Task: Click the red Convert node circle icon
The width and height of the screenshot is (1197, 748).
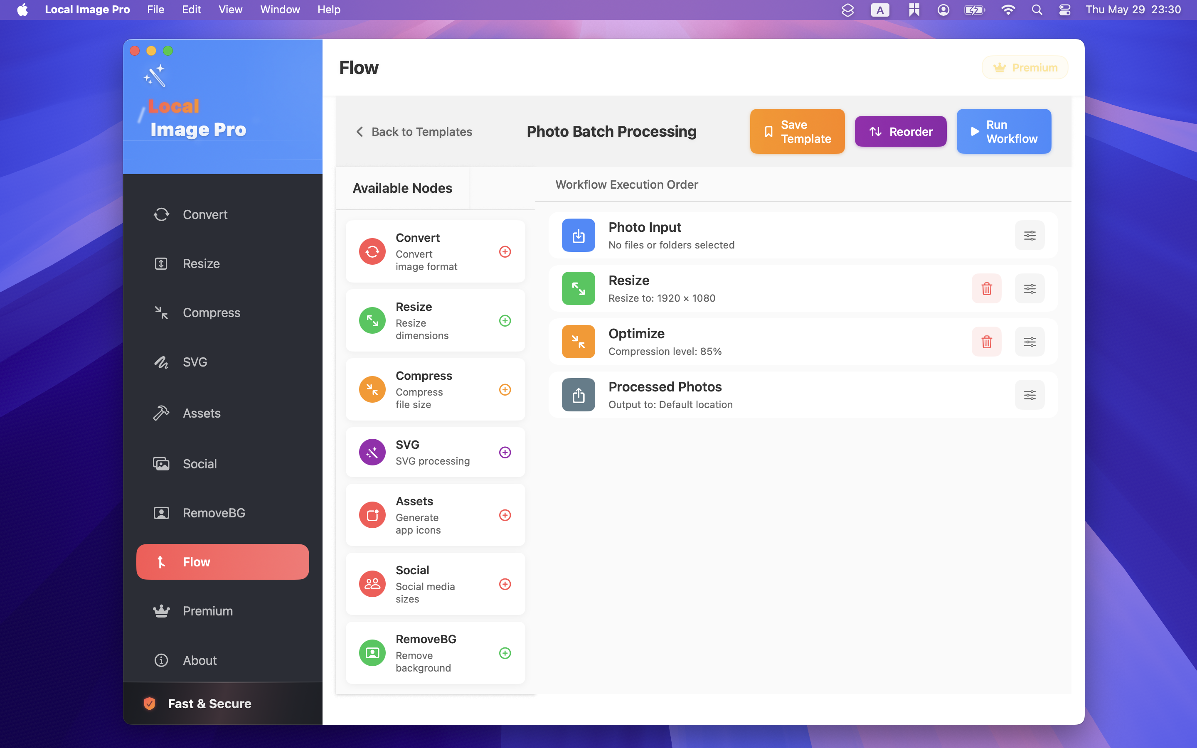Action: coord(372,252)
